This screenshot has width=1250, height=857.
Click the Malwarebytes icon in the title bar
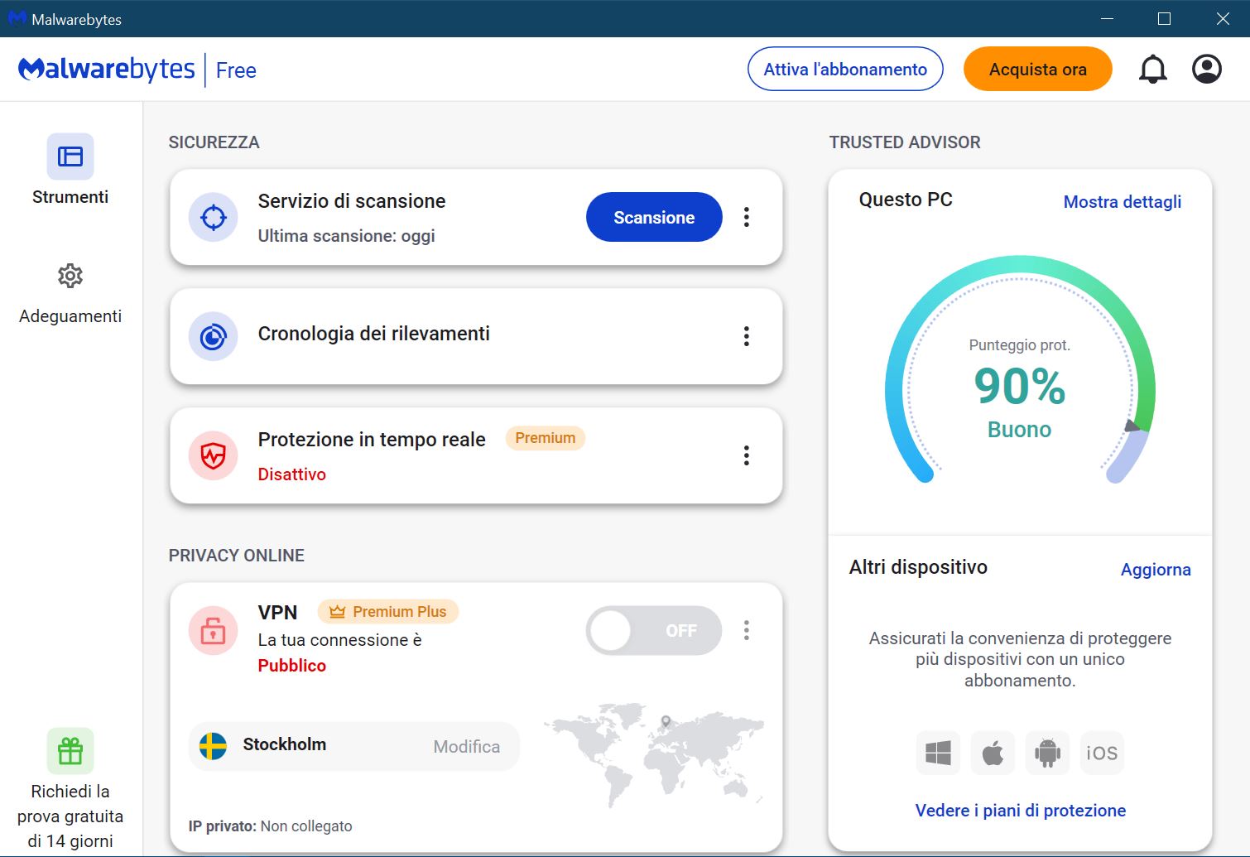[x=17, y=18]
